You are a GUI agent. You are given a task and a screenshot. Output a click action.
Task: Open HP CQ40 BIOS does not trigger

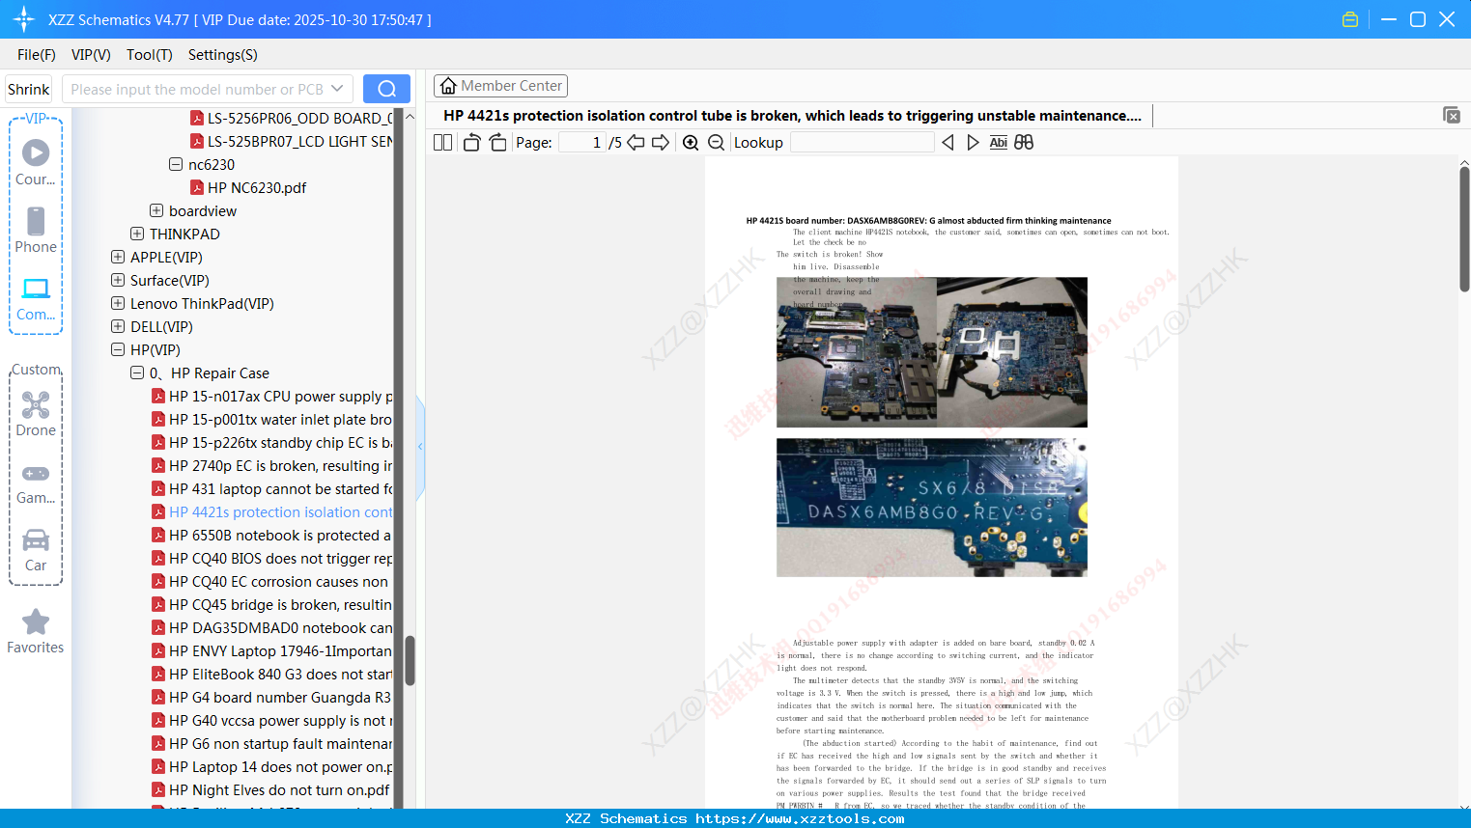pos(272,558)
